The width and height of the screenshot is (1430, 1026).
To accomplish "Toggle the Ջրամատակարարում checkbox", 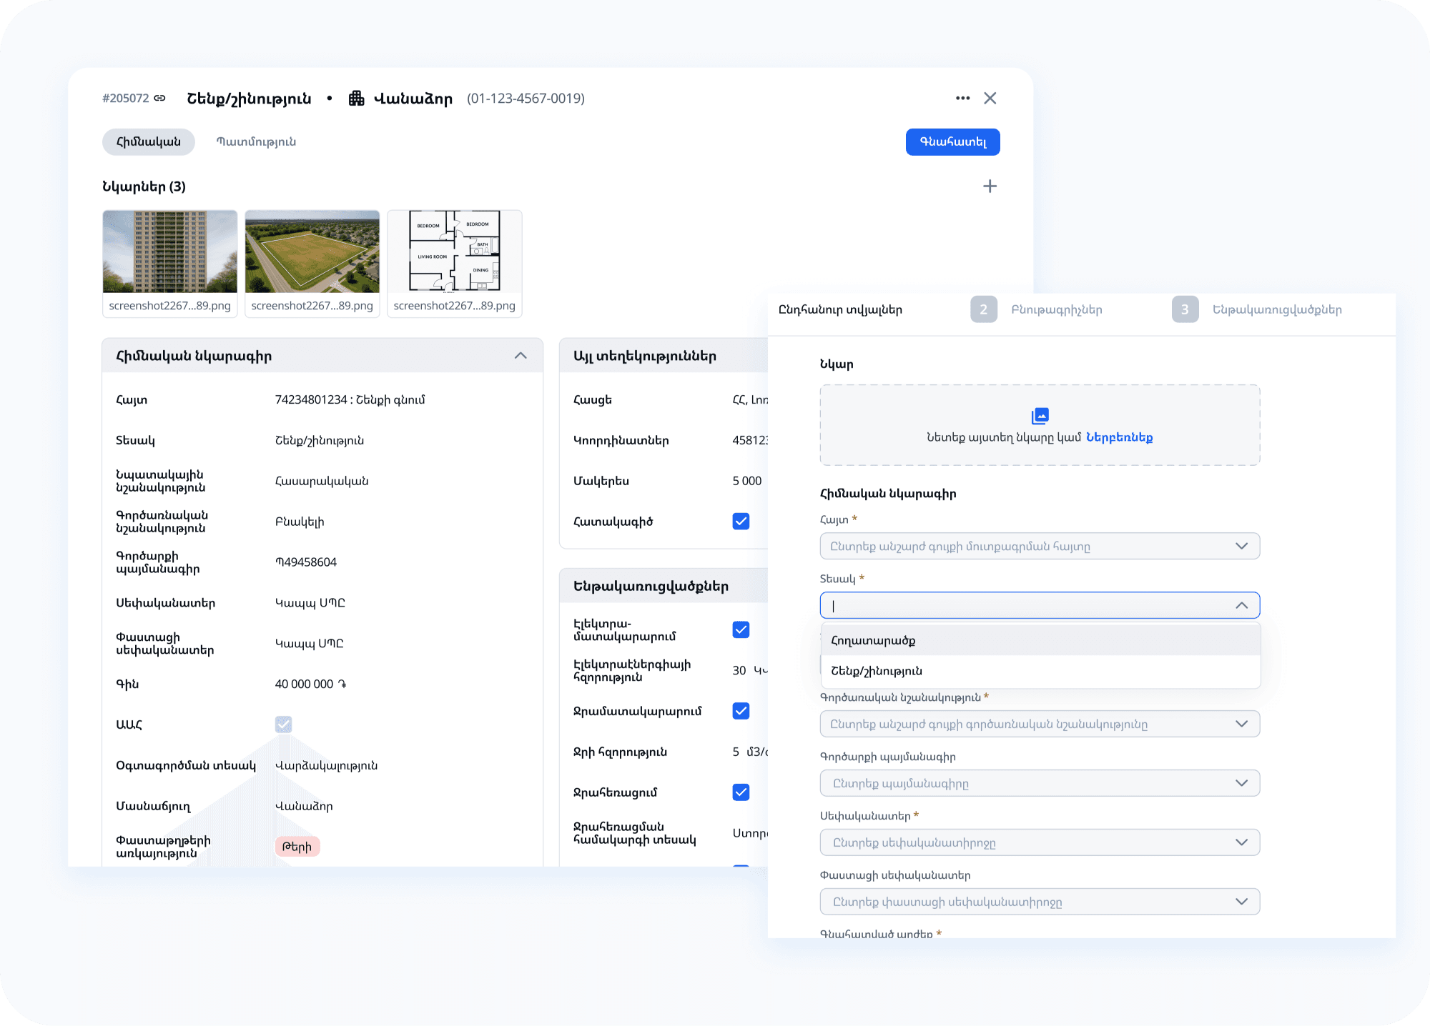I will coord(741,711).
